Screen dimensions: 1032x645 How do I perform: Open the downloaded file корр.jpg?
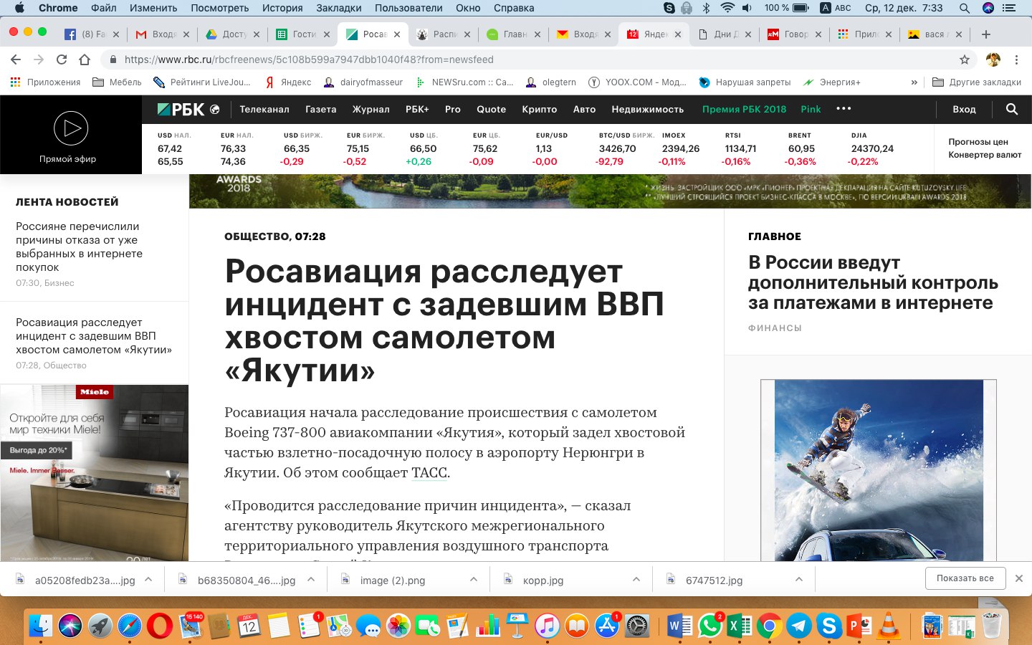tap(543, 580)
